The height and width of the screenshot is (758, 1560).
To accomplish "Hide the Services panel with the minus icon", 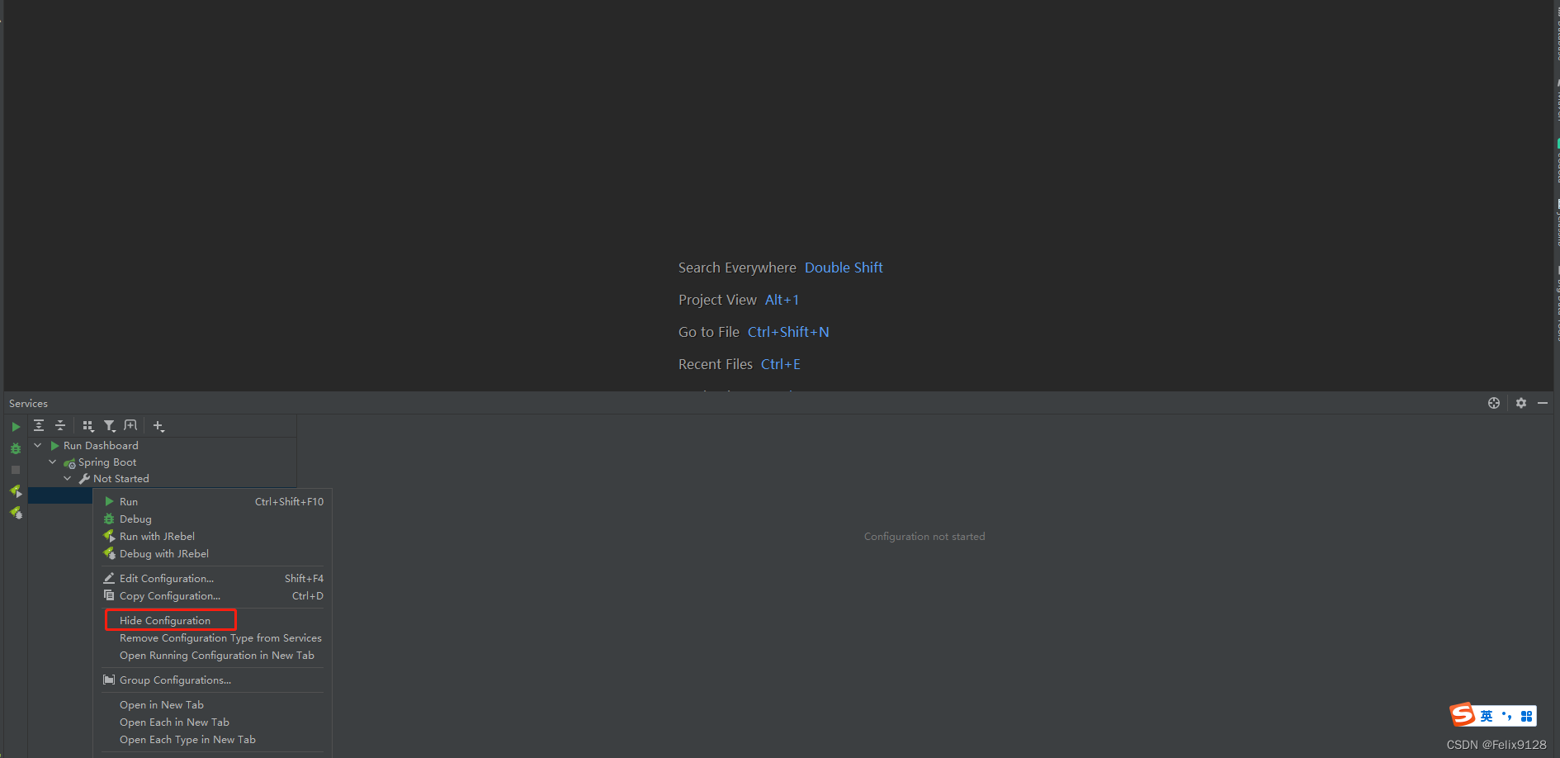I will click(1543, 403).
